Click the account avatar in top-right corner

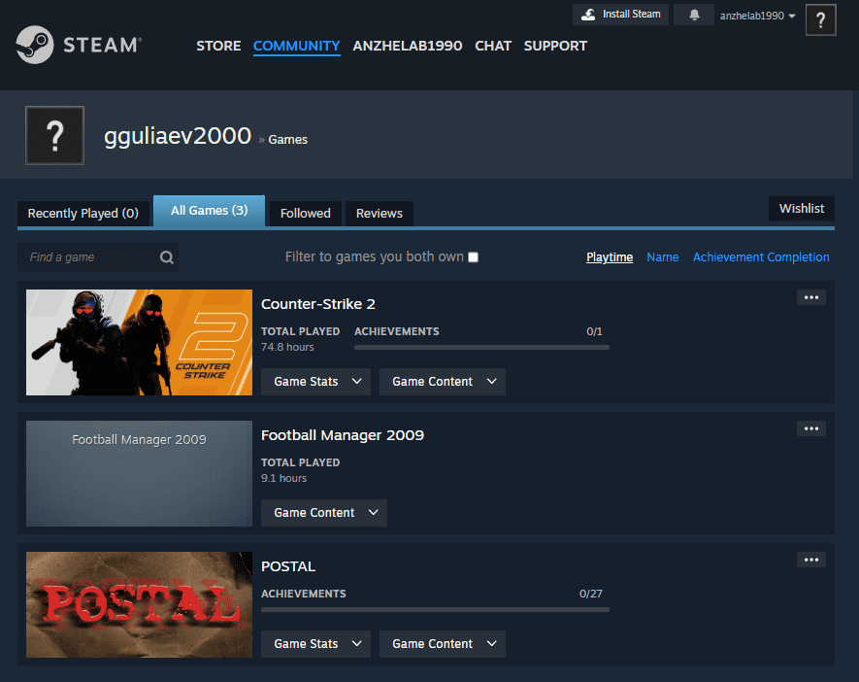click(820, 19)
